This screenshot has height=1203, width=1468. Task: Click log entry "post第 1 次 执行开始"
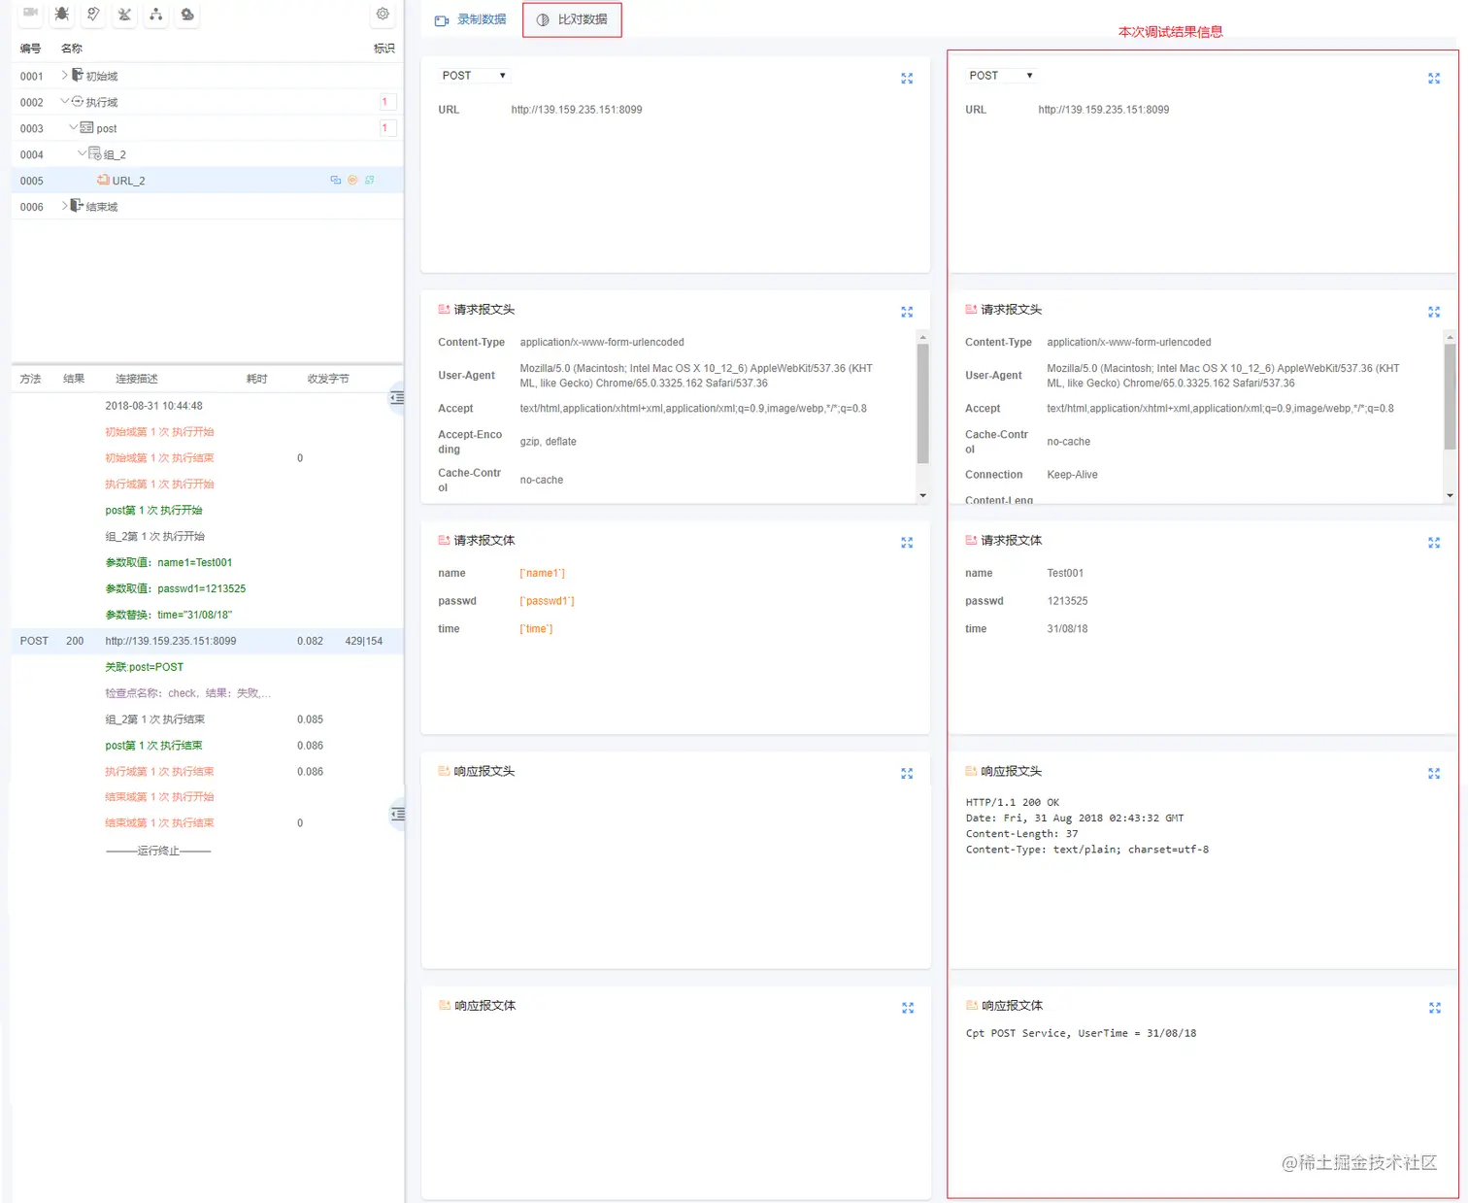pyautogui.click(x=153, y=510)
